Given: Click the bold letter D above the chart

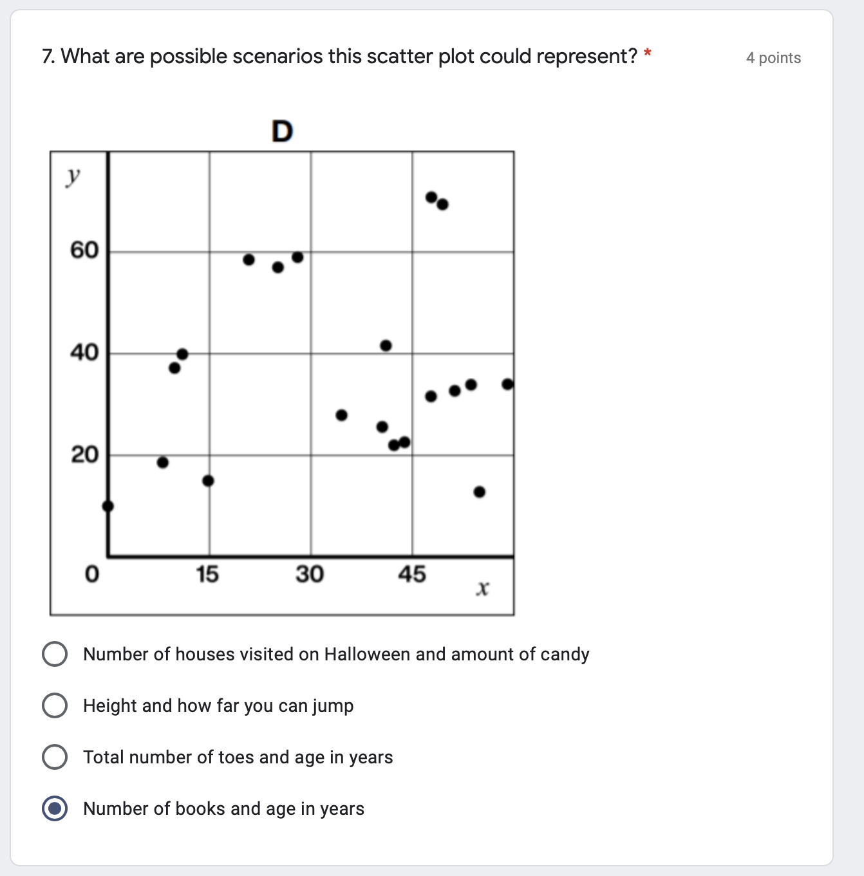Looking at the screenshot, I should pyautogui.click(x=283, y=132).
